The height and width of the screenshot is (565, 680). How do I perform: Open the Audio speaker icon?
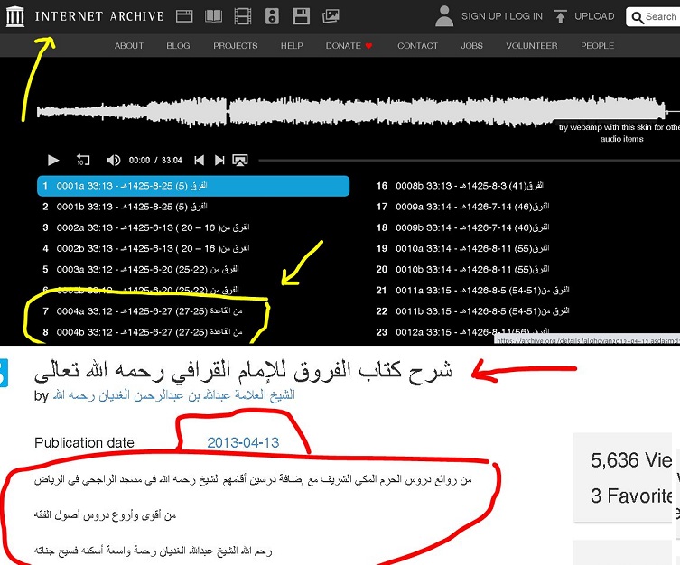pyautogui.click(x=272, y=16)
